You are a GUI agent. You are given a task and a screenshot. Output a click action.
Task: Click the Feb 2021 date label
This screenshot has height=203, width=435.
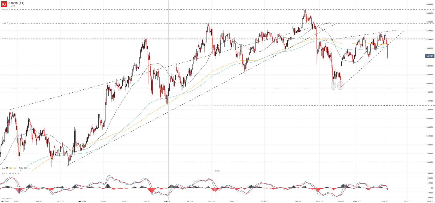(82, 201)
